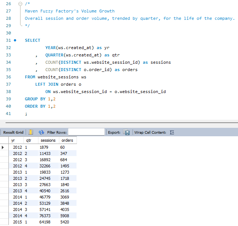Sort by the qtr column header

(x=31, y=140)
